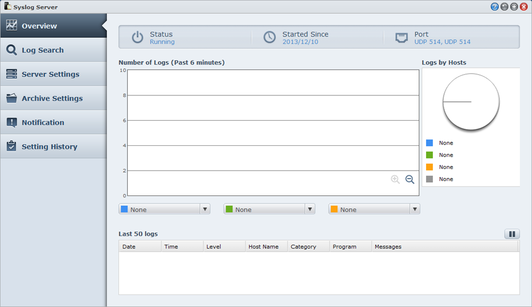Click the zoom out magnifier on chart
Image resolution: width=532 pixels, height=307 pixels.
pyautogui.click(x=410, y=179)
